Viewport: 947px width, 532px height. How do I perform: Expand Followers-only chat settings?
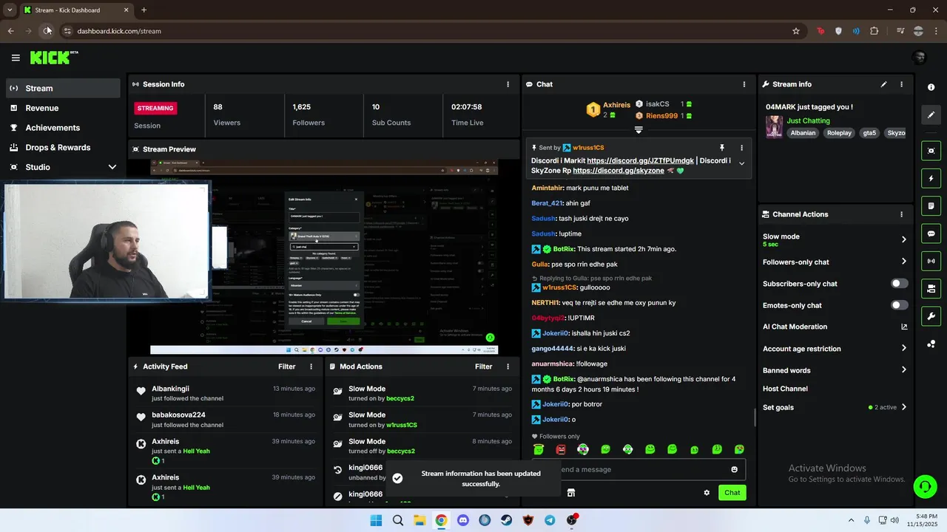904,262
